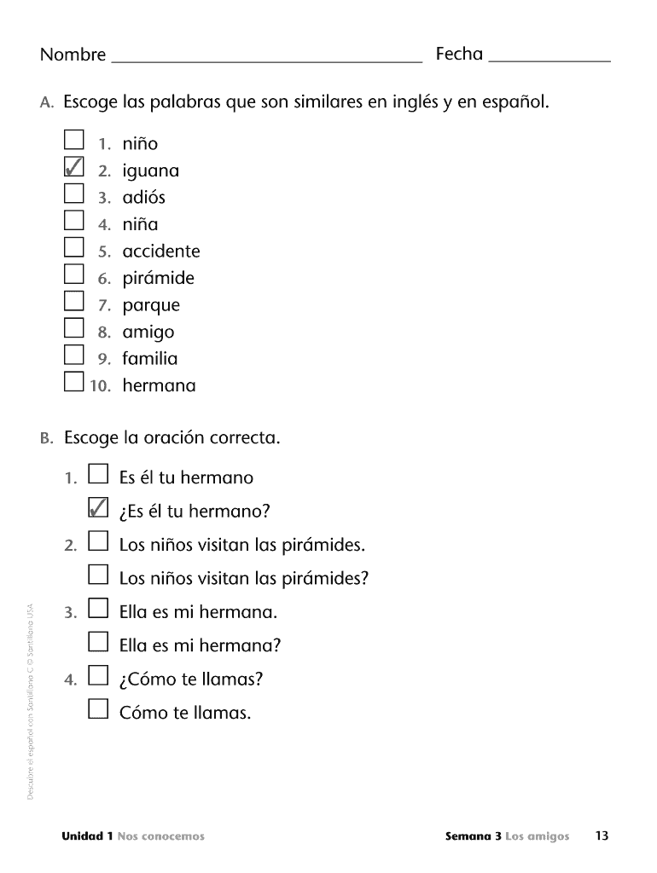
Task: Tick the parque checkbox
Action: tap(74, 301)
